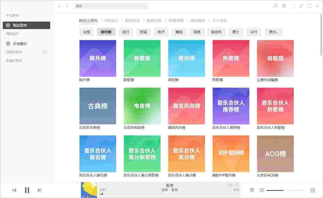The width and height of the screenshot is (323, 198).
Task: Toggle the lyrics panel icon at bottom right
Action: 313,190
